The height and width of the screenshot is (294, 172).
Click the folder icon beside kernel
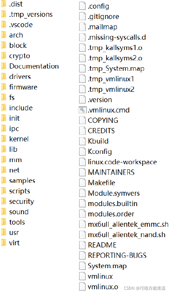click(3, 139)
